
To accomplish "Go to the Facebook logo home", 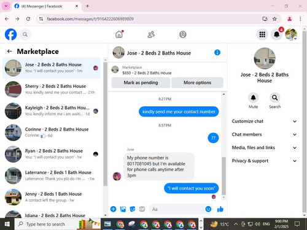I will 10,34.
